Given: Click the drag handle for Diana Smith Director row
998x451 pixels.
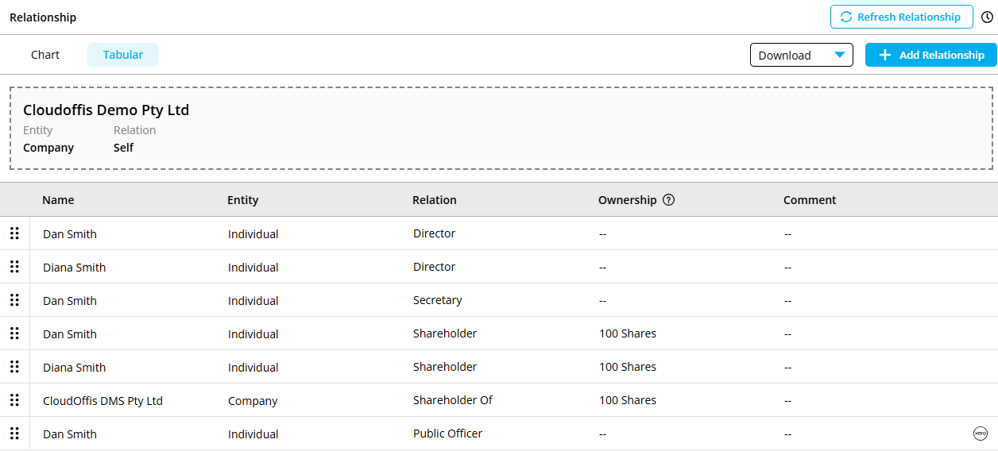Looking at the screenshot, I should point(14,267).
